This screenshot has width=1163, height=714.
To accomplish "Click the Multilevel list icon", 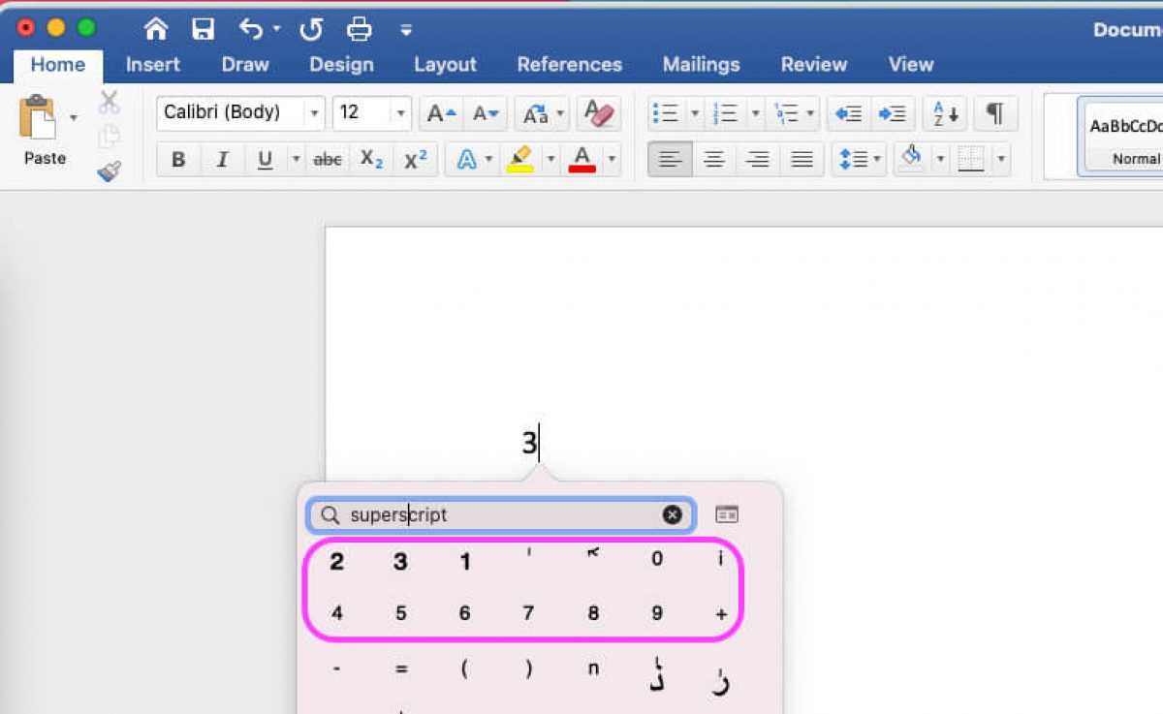I will click(784, 113).
